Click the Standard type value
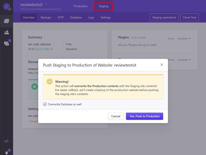The height and width of the screenshot is (155, 206). [x=71, y=49]
